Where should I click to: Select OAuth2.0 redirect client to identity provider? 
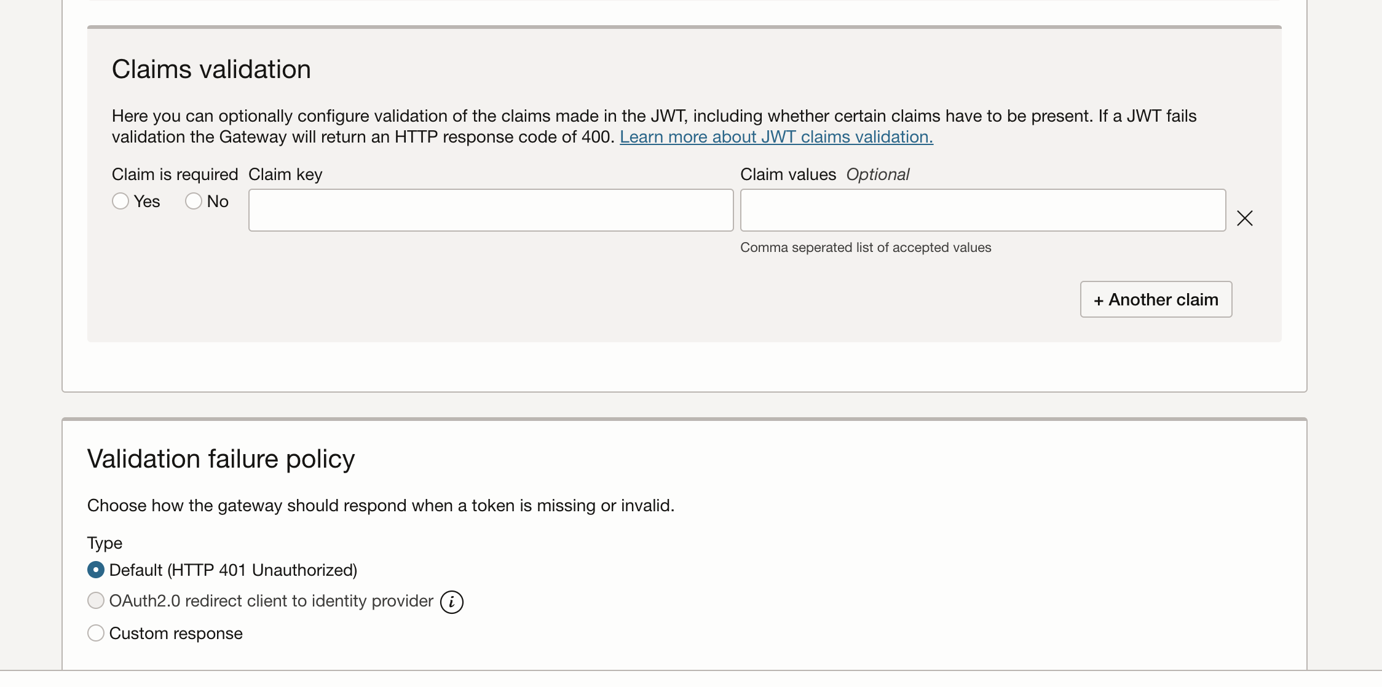[96, 601]
